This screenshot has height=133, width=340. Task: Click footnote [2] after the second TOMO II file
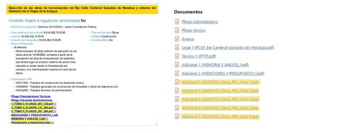[x=55, y=108]
